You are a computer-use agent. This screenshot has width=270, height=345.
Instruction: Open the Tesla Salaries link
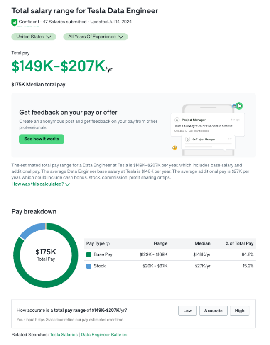click(64, 335)
